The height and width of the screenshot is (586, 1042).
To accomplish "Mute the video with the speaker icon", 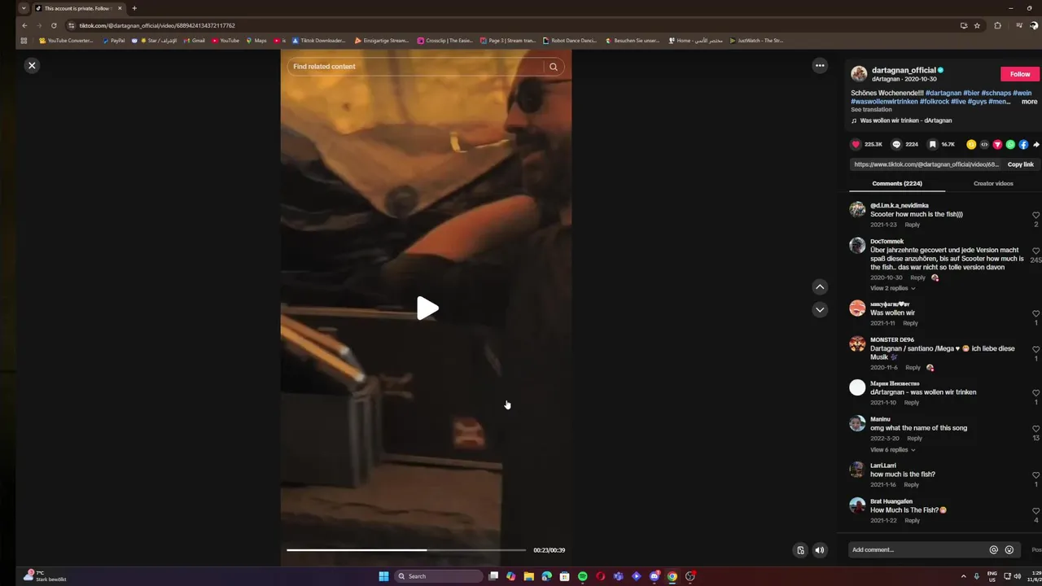I will [820, 550].
